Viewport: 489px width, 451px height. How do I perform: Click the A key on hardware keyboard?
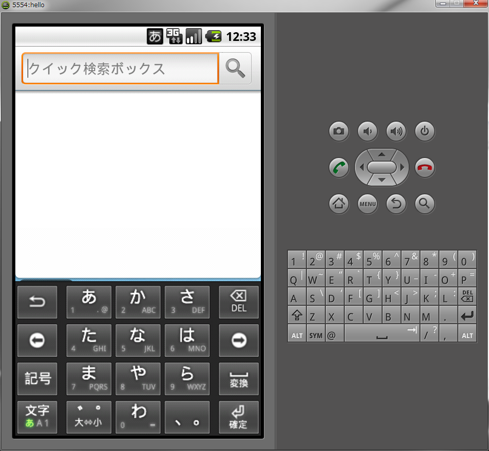[x=297, y=296]
